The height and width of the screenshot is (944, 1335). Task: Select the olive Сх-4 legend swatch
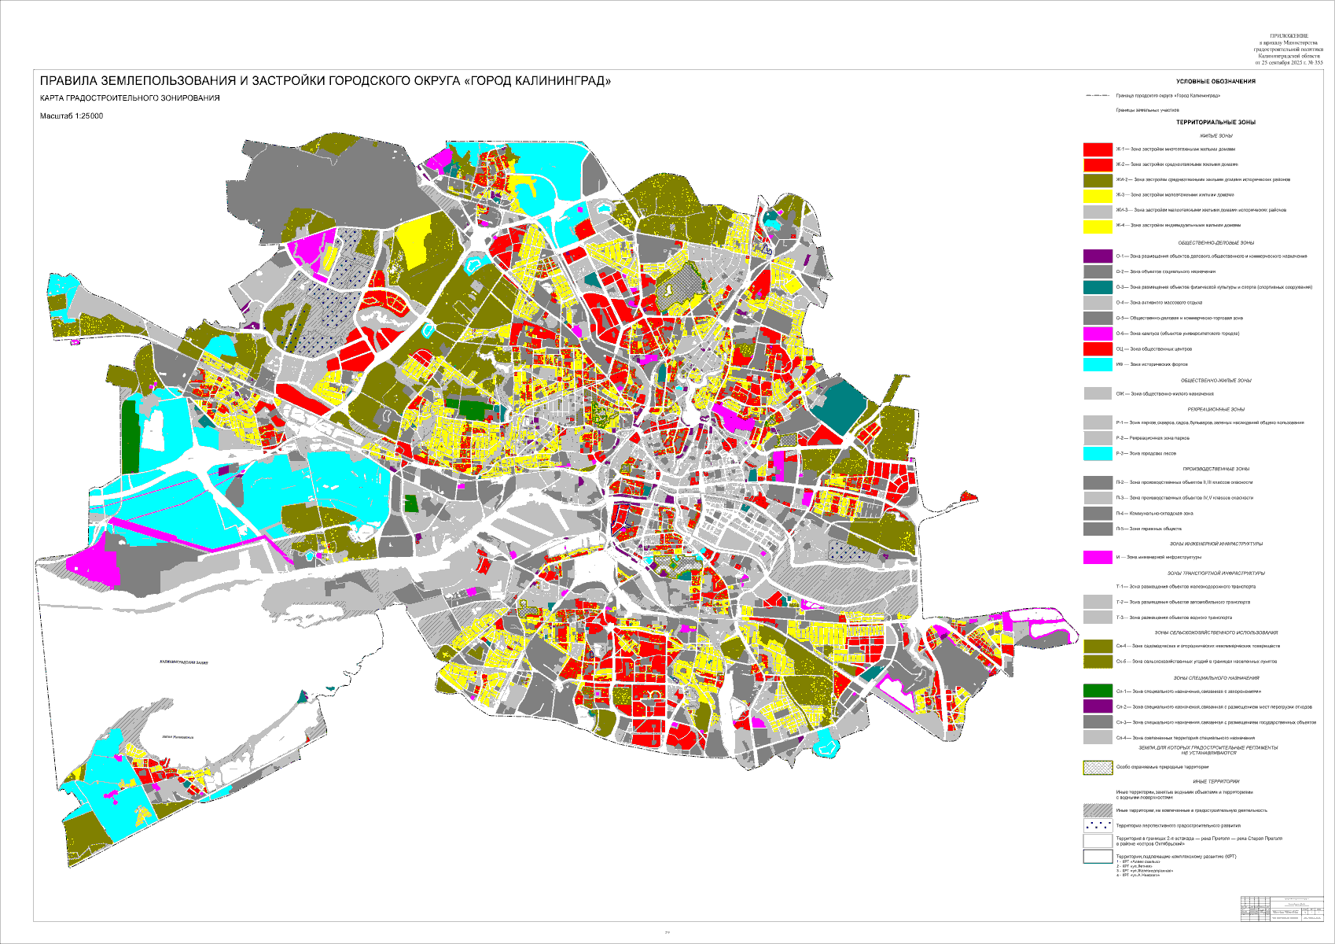click(1098, 646)
